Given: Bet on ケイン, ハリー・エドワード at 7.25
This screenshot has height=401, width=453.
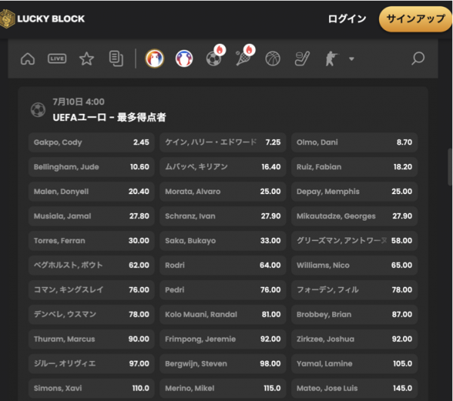Looking at the screenshot, I should 223,143.
